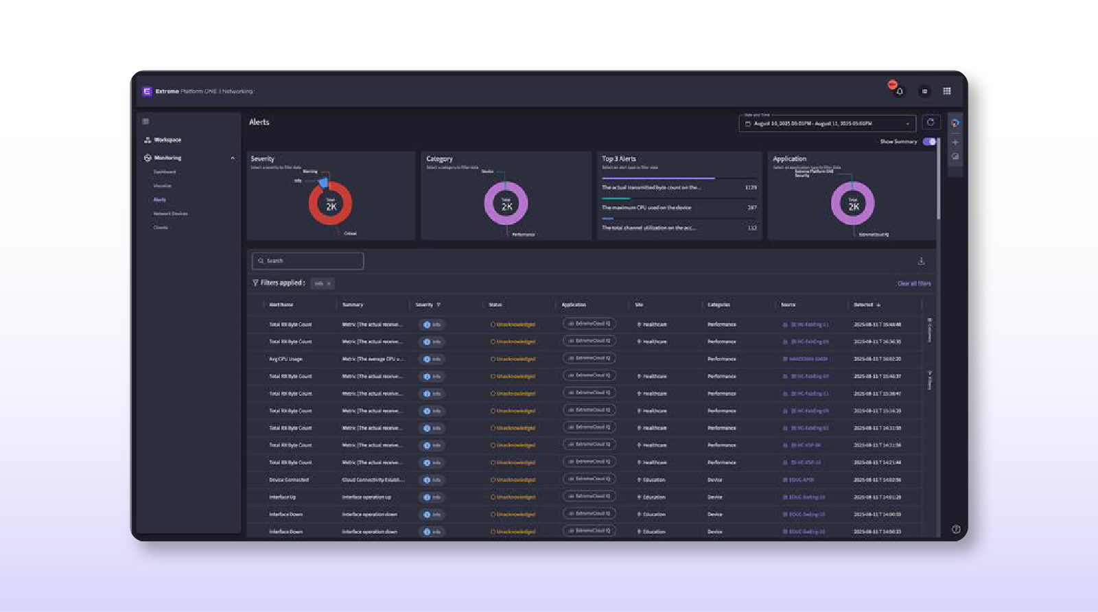This screenshot has width=1098, height=612.
Task: Open the Clients page
Action: (x=161, y=227)
